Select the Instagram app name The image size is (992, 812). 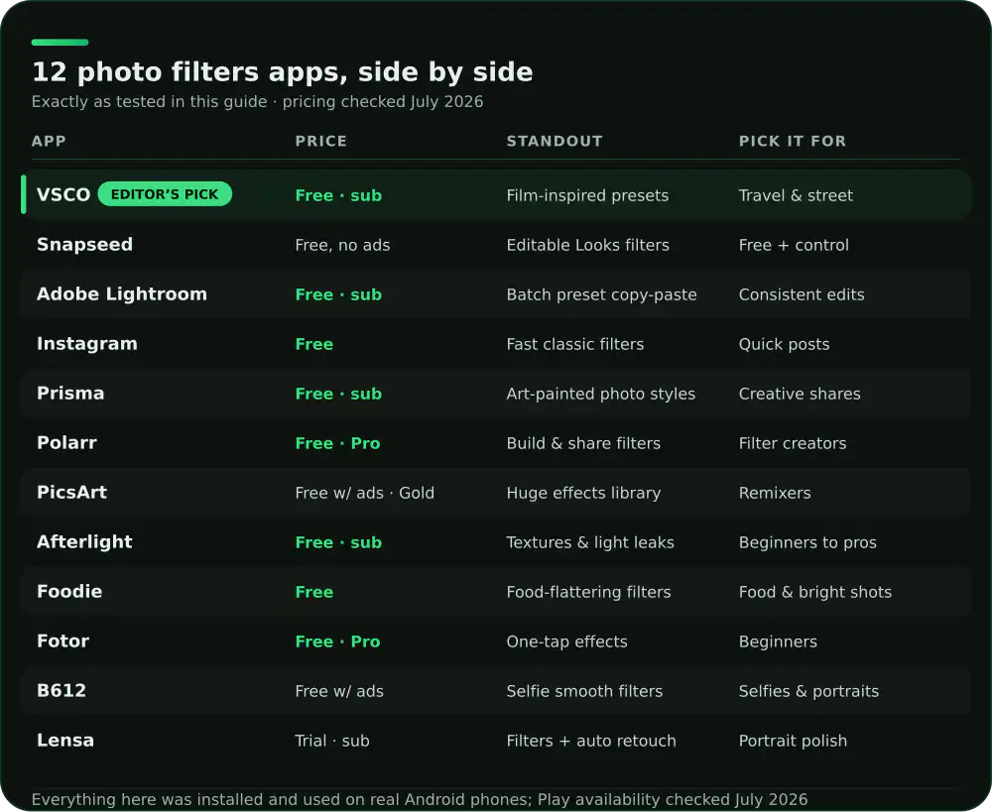(86, 343)
